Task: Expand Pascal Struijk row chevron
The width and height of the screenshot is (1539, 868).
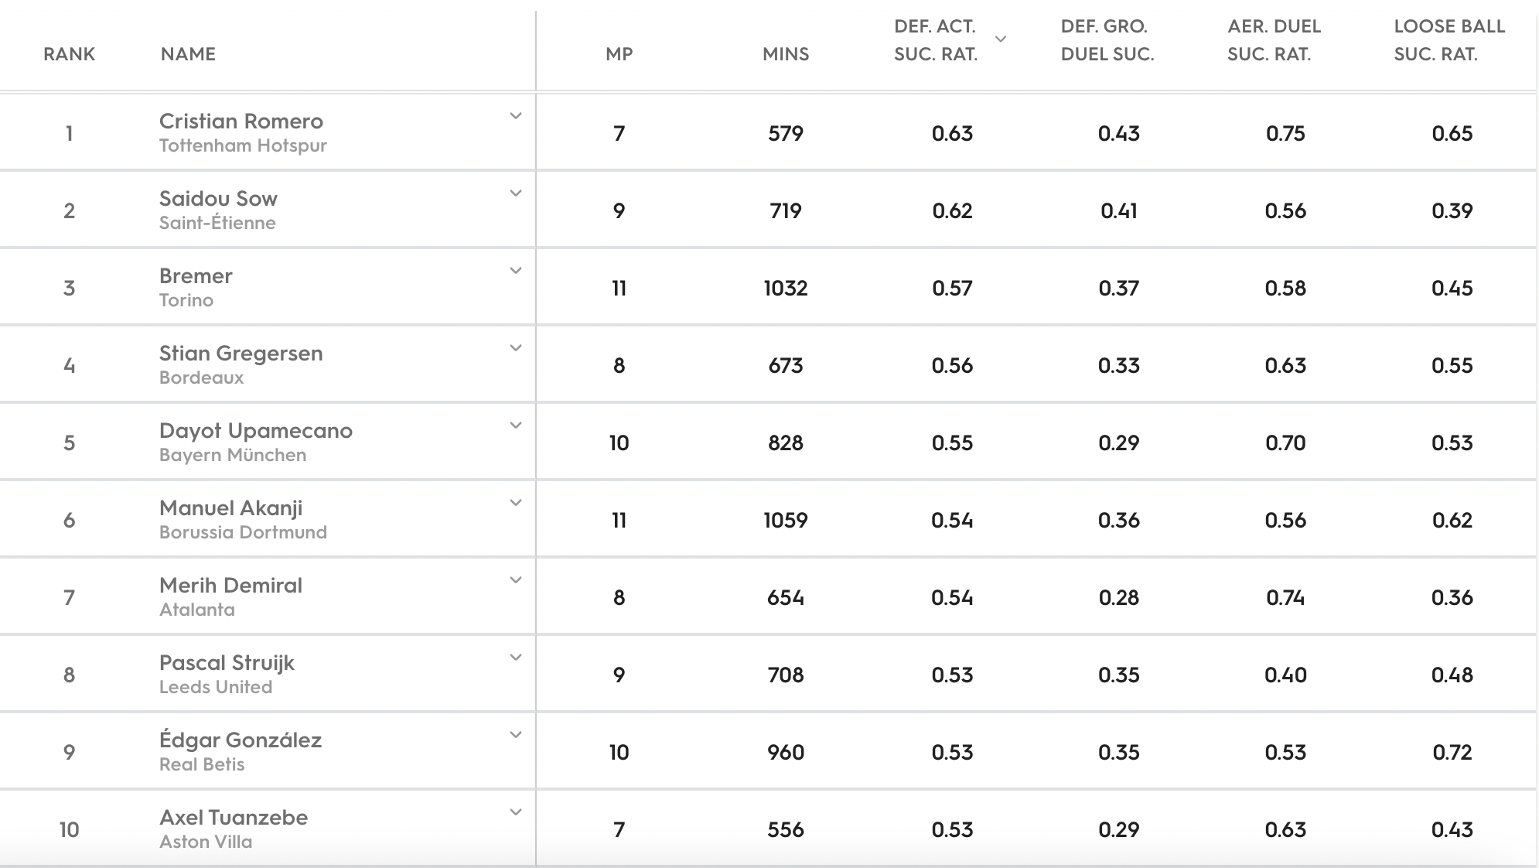Action: point(515,658)
